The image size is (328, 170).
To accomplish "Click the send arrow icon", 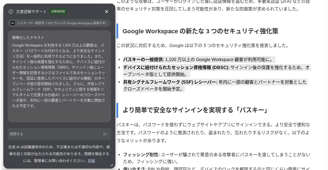I will click(x=105, y=134).
